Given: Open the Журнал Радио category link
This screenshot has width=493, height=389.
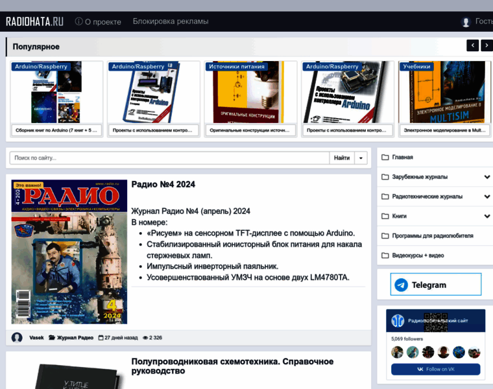Looking at the screenshot, I should click(75, 338).
